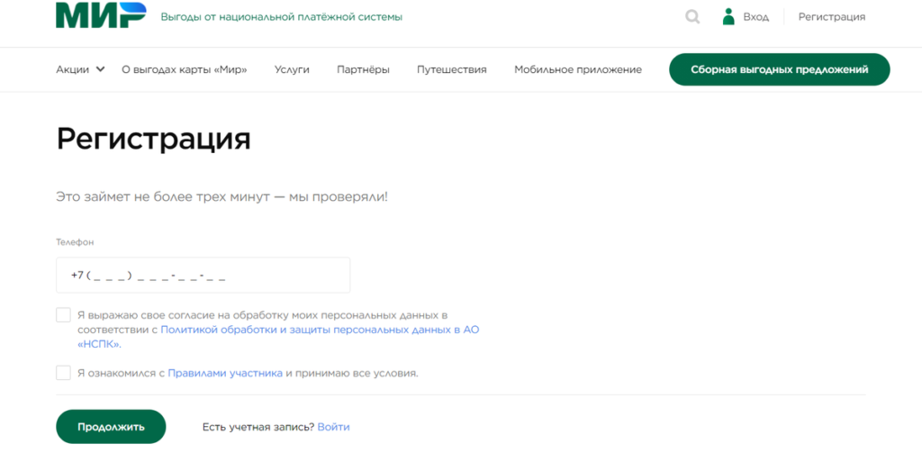Focus the Телефон phone number field
Image resolution: width=922 pixels, height=453 pixels.
203,276
